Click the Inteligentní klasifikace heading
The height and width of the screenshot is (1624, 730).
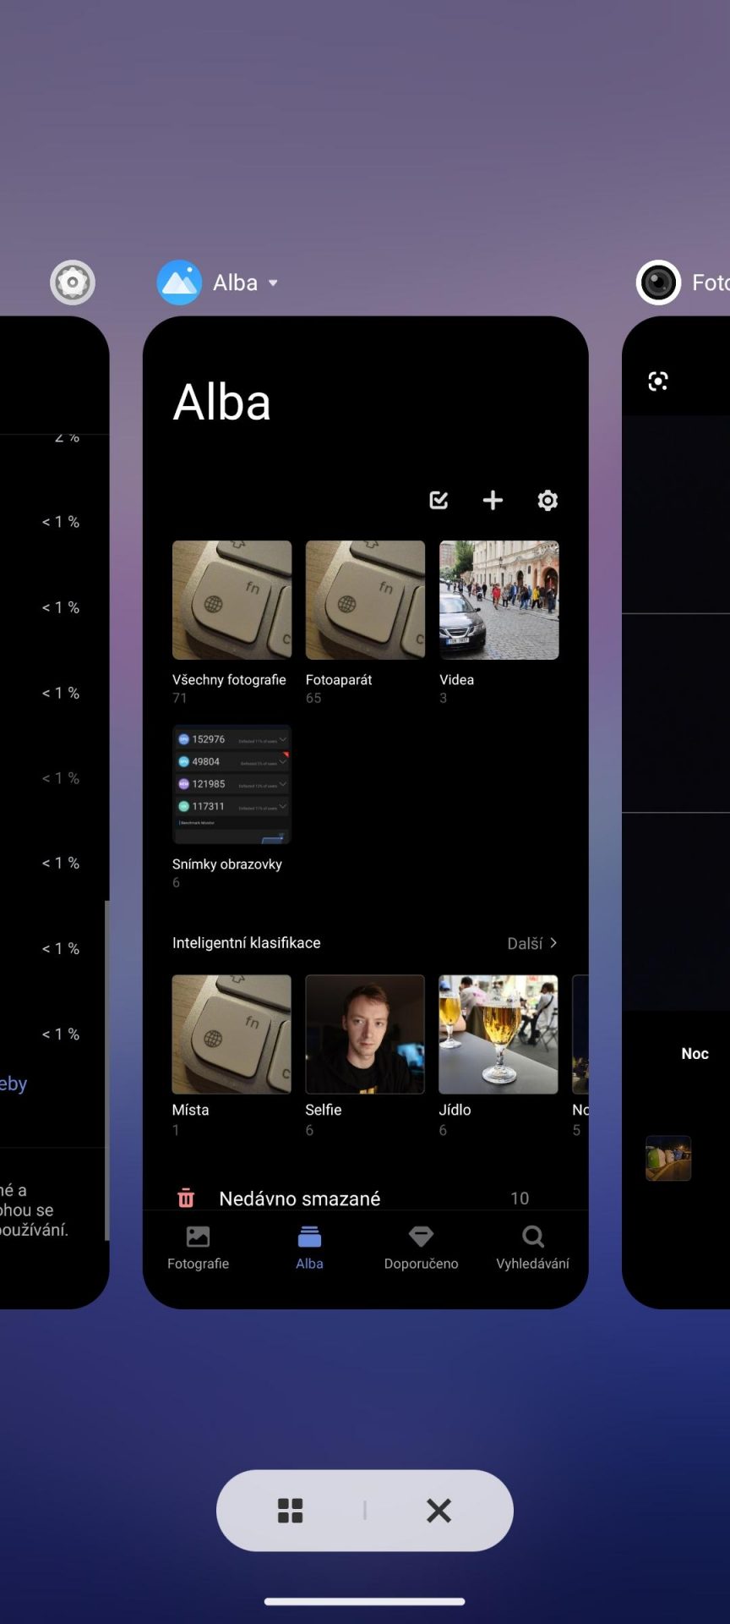(x=247, y=943)
